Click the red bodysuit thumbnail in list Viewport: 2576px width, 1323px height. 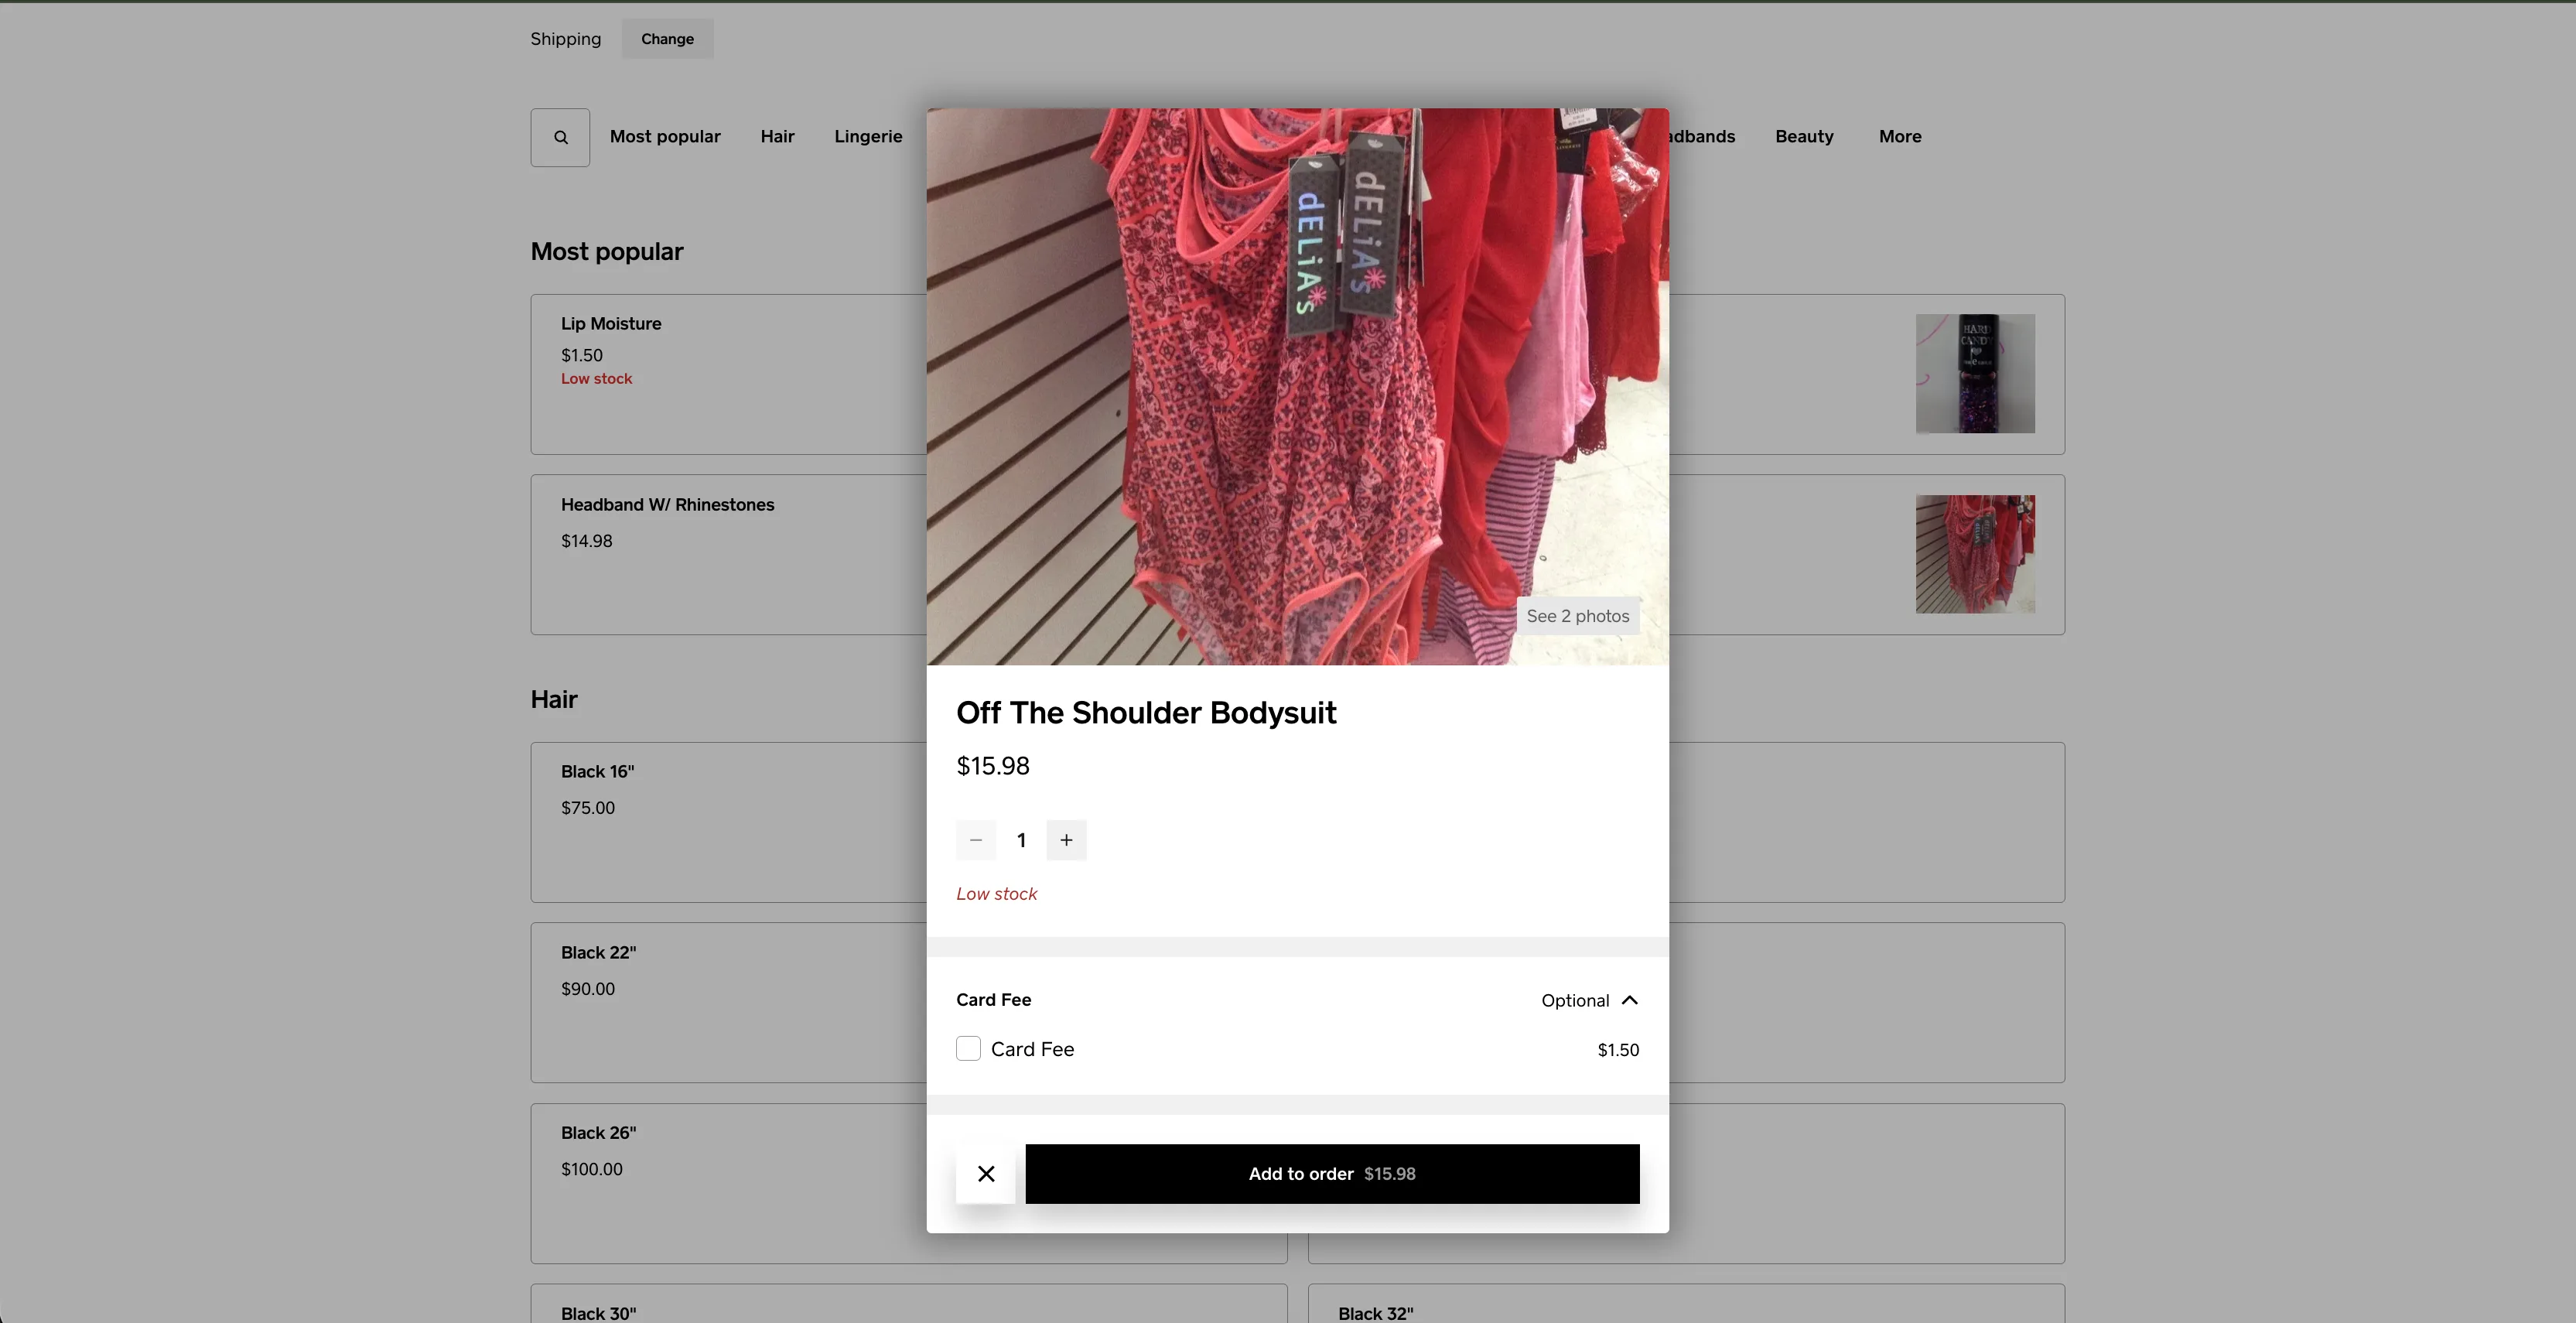(1975, 554)
